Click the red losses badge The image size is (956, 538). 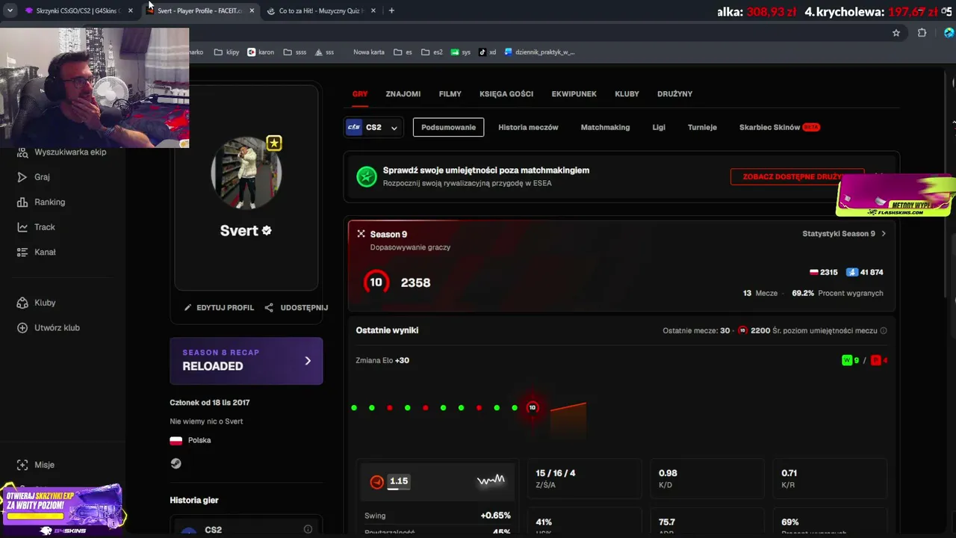click(x=875, y=360)
